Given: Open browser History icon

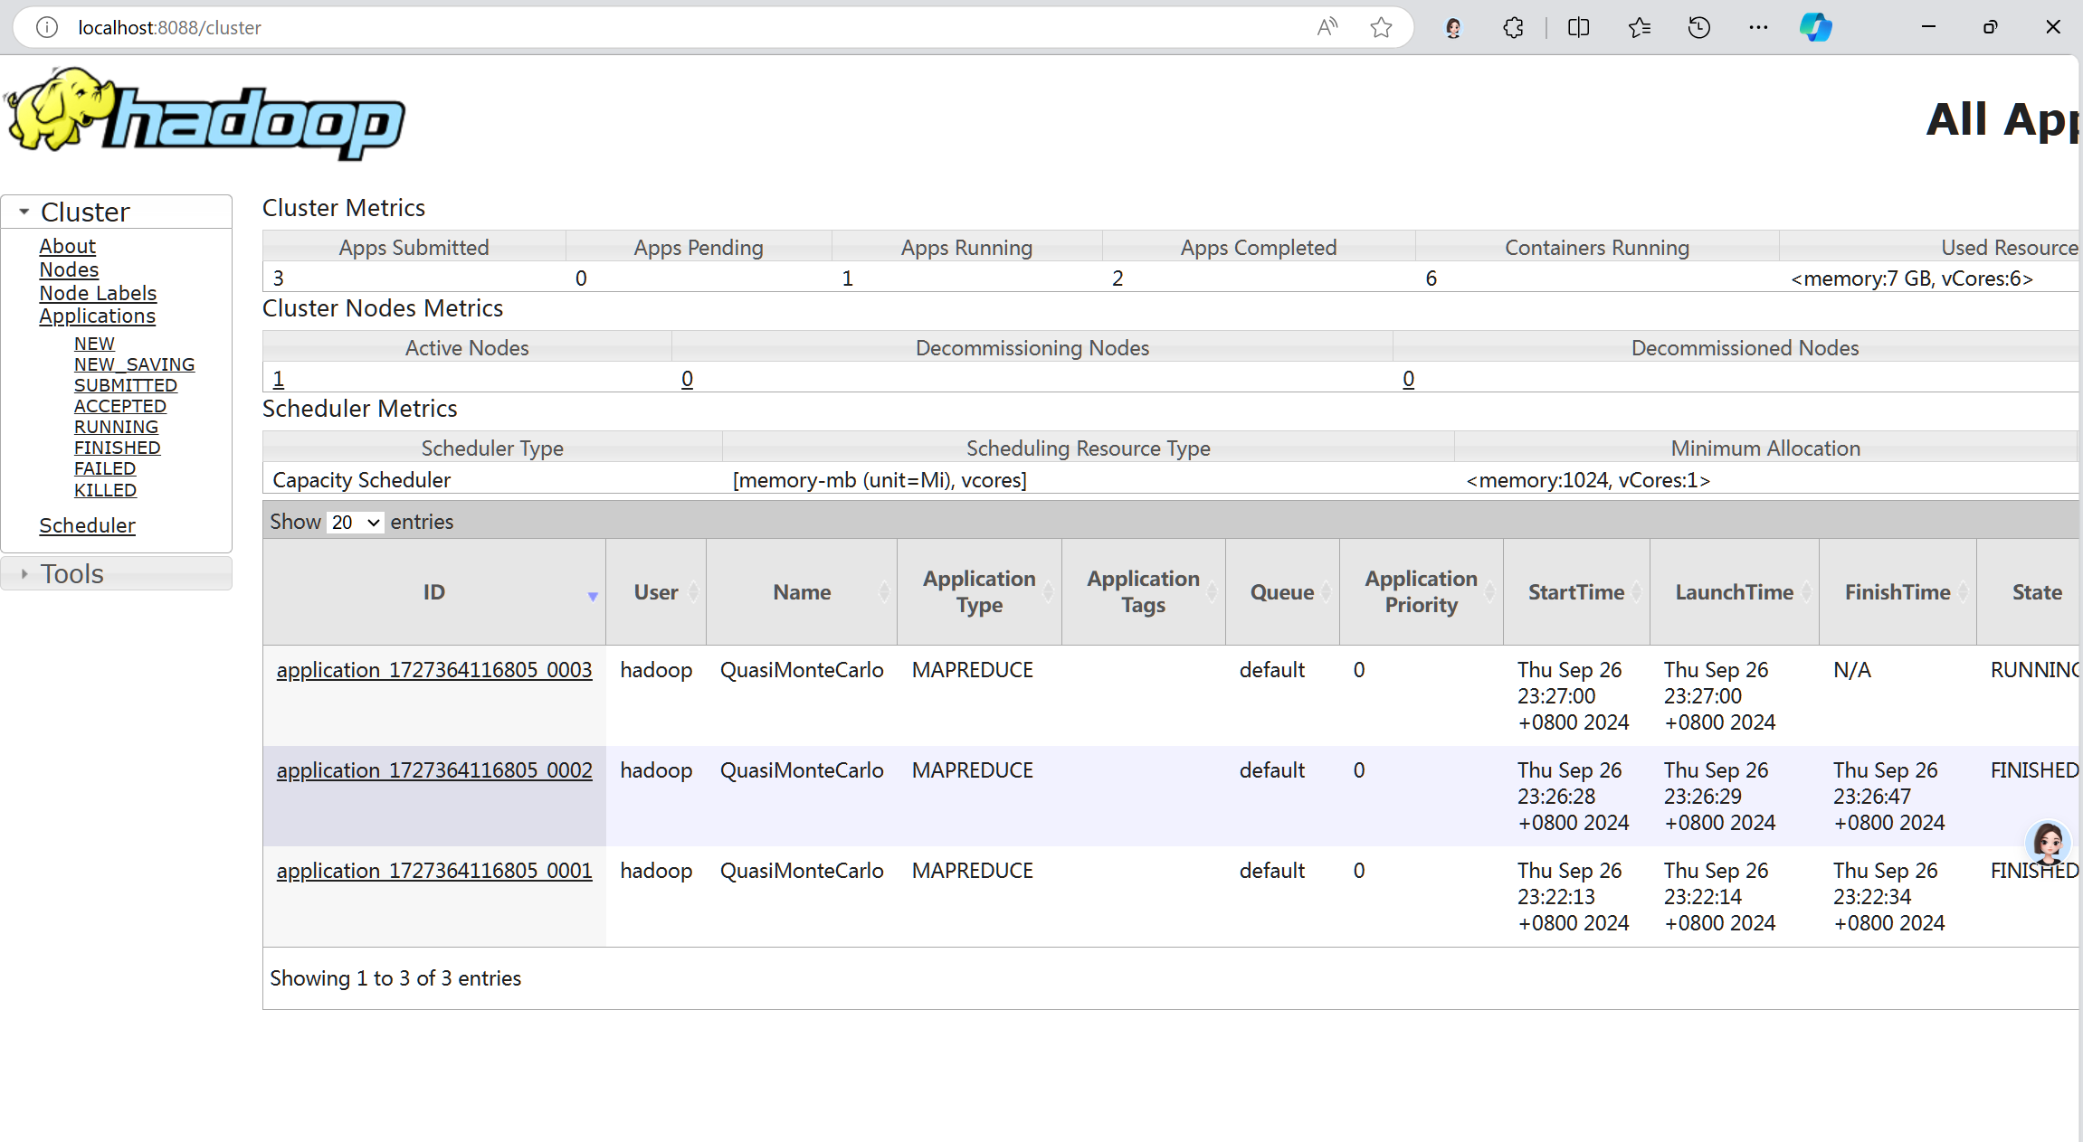Looking at the screenshot, I should 1699,28.
